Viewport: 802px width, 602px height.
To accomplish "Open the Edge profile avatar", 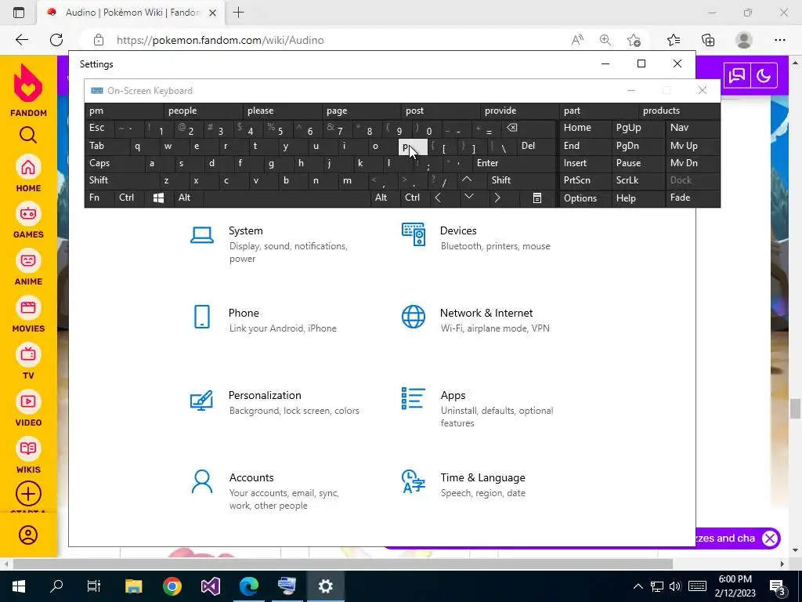I will point(744,40).
